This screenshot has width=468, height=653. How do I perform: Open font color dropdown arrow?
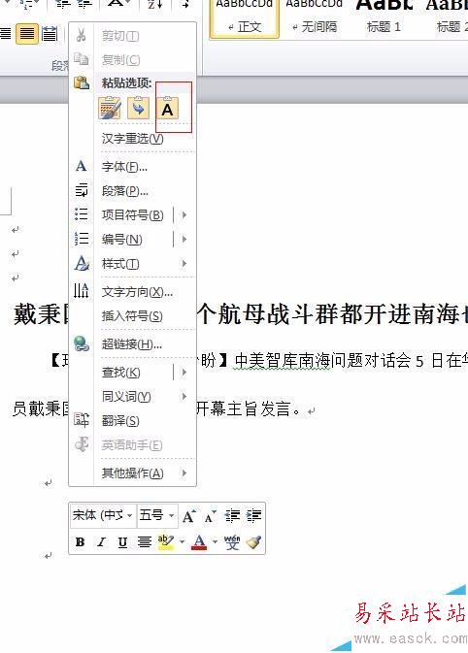pos(215,541)
